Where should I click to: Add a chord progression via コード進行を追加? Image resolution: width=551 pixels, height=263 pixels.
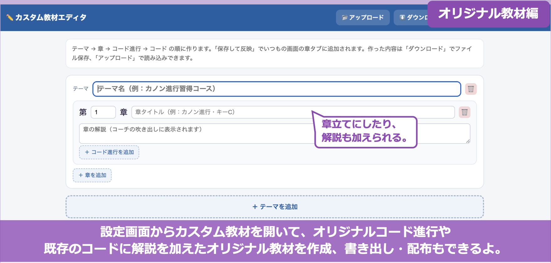(x=109, y=152)
